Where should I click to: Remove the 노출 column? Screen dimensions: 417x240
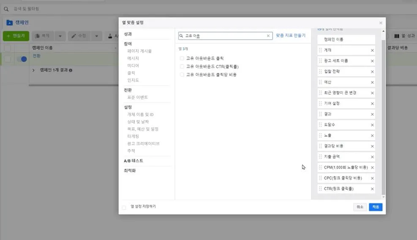pos(372,136)
